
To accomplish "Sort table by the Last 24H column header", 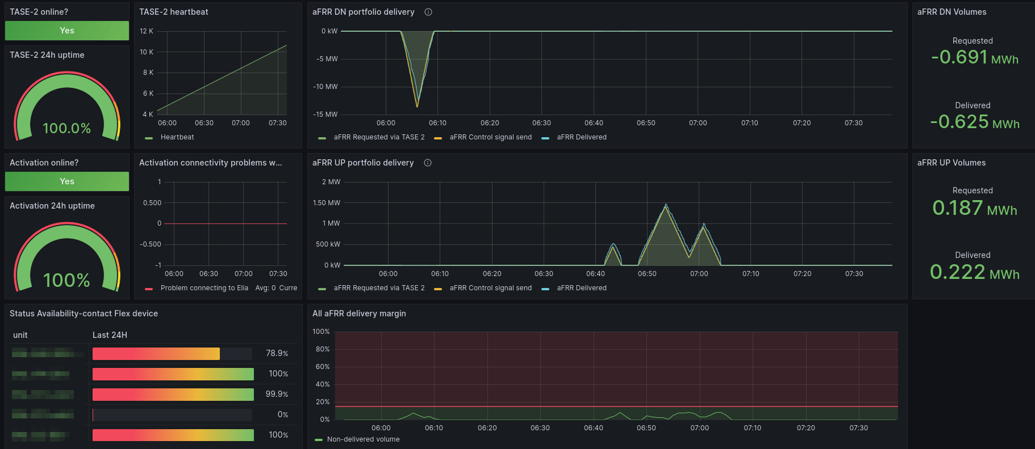I will pyautogui.click(x=110, y=335).
